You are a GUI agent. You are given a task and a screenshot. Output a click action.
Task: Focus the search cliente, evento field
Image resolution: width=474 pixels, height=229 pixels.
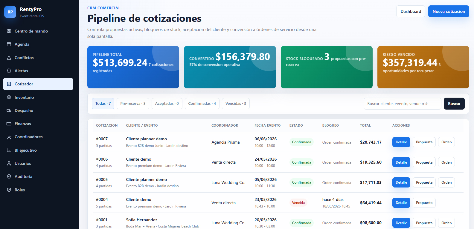(x=403, y=104)
